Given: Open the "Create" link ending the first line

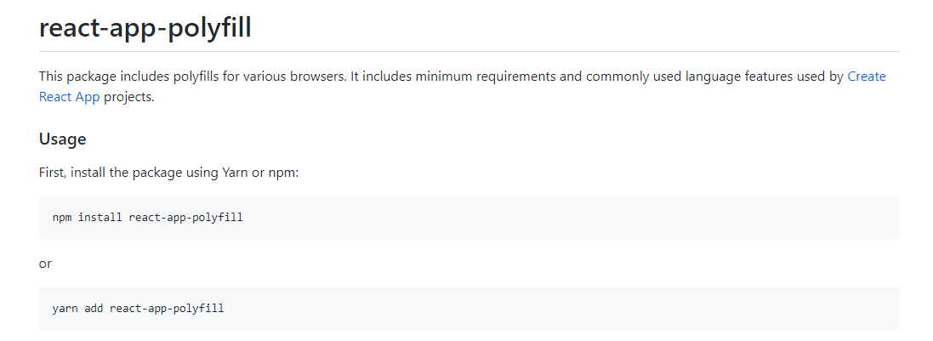Looking at the screenshot, I should click(867, 77).
